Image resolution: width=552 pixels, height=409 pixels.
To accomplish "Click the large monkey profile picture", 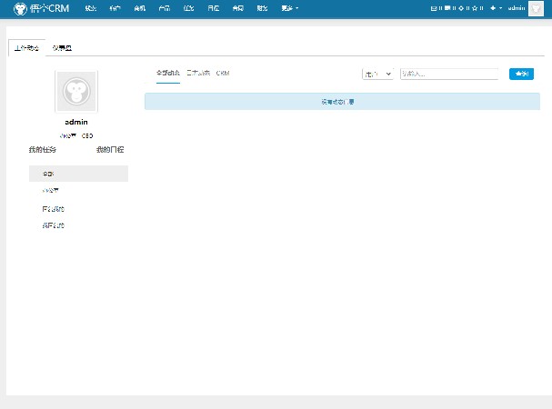I will point(76,92).
